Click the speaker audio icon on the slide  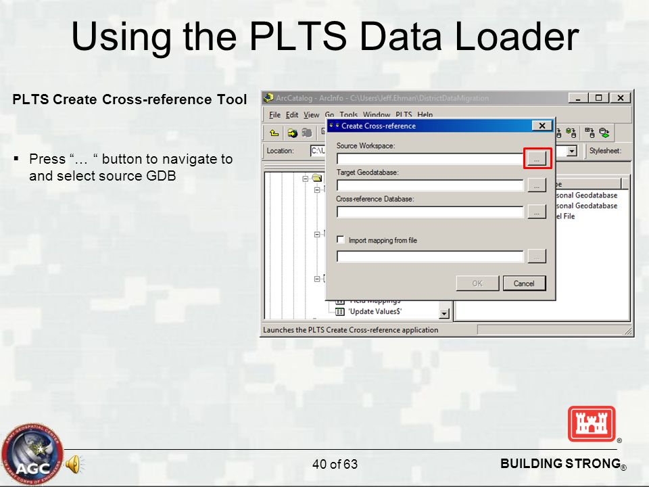click(x=74, y=464)
